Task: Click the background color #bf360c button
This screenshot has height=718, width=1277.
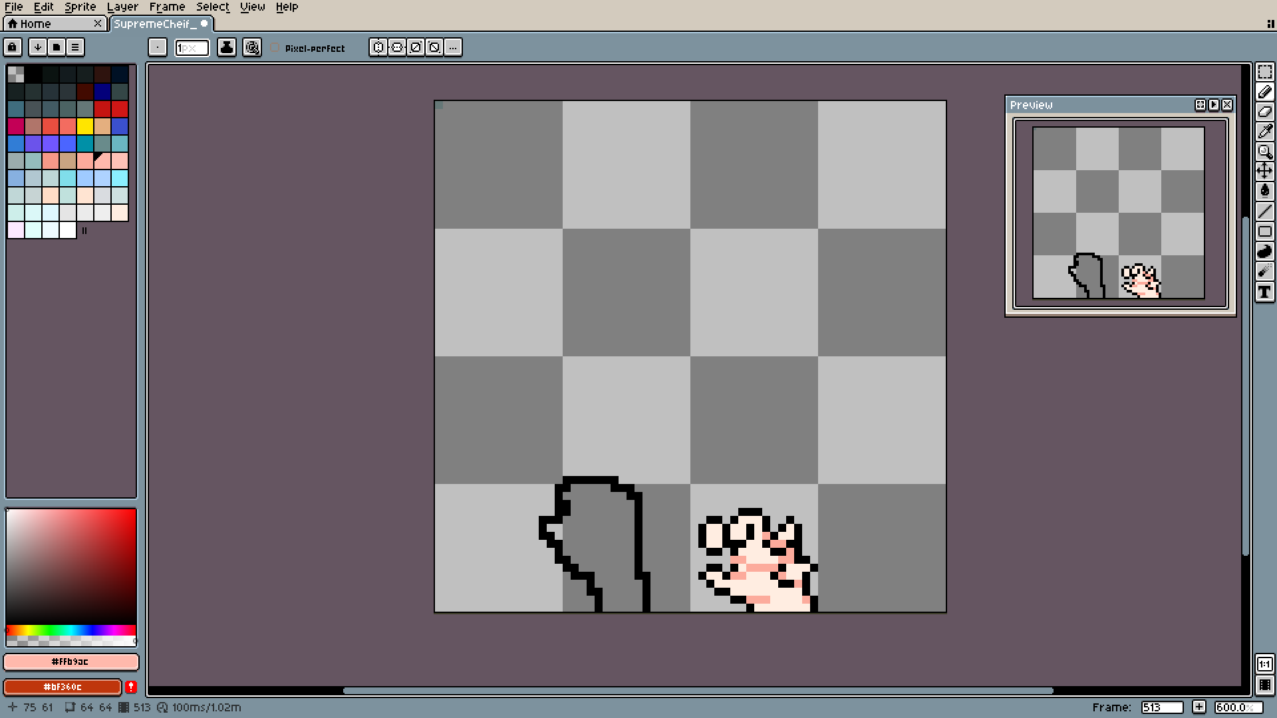Action: 63,687
